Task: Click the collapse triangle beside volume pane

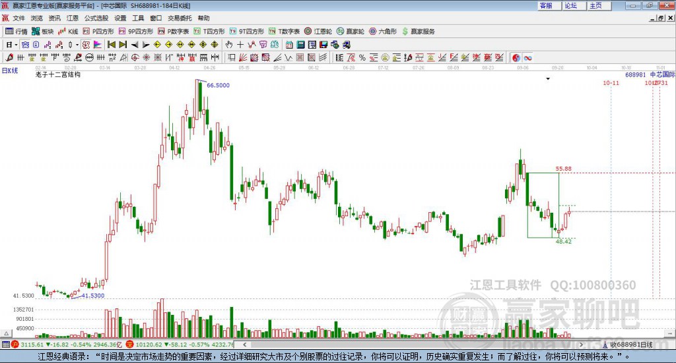Action: (7, 333)
